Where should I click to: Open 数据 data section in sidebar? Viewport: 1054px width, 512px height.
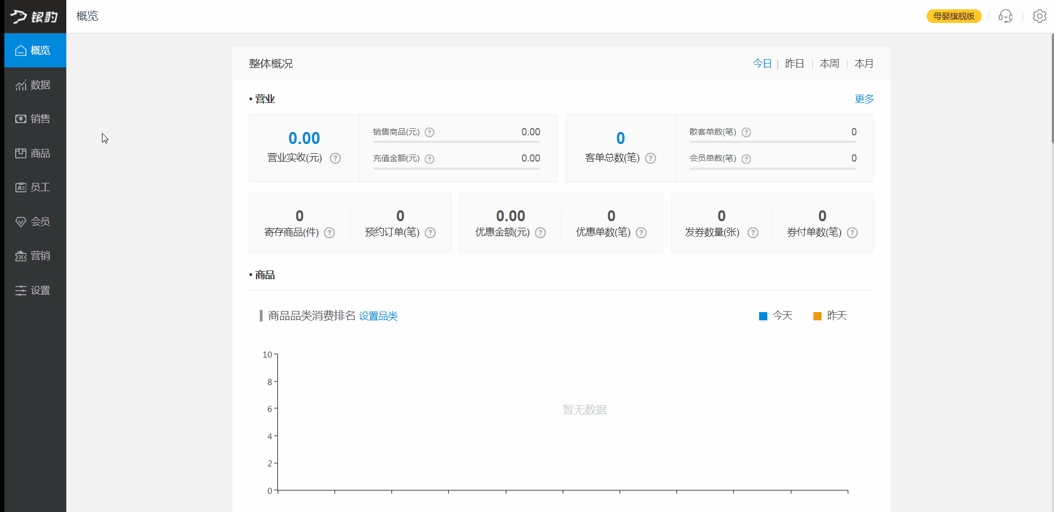(x=35, y=85)
